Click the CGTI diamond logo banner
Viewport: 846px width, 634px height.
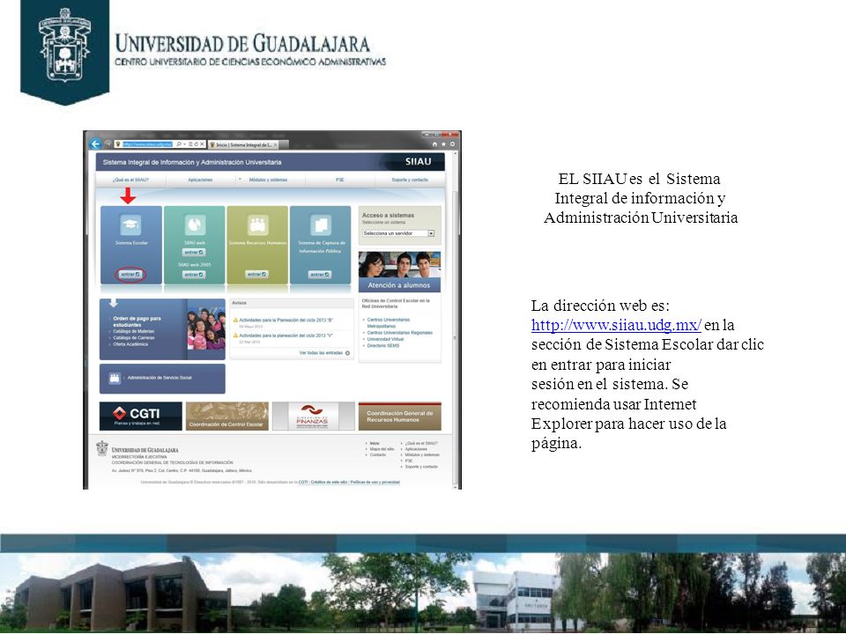pyautogui.click(x=140, y=417)
